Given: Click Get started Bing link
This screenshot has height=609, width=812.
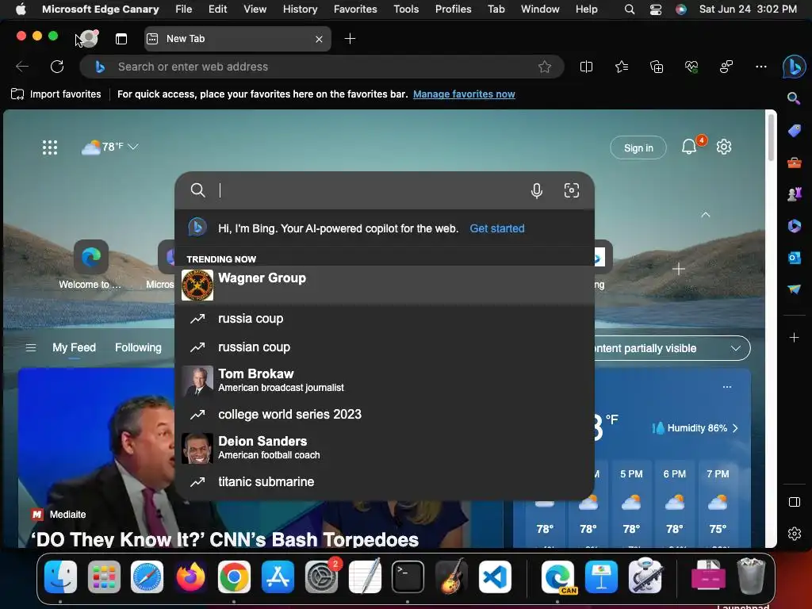Looking at the screenshot, I should [497, 228].
